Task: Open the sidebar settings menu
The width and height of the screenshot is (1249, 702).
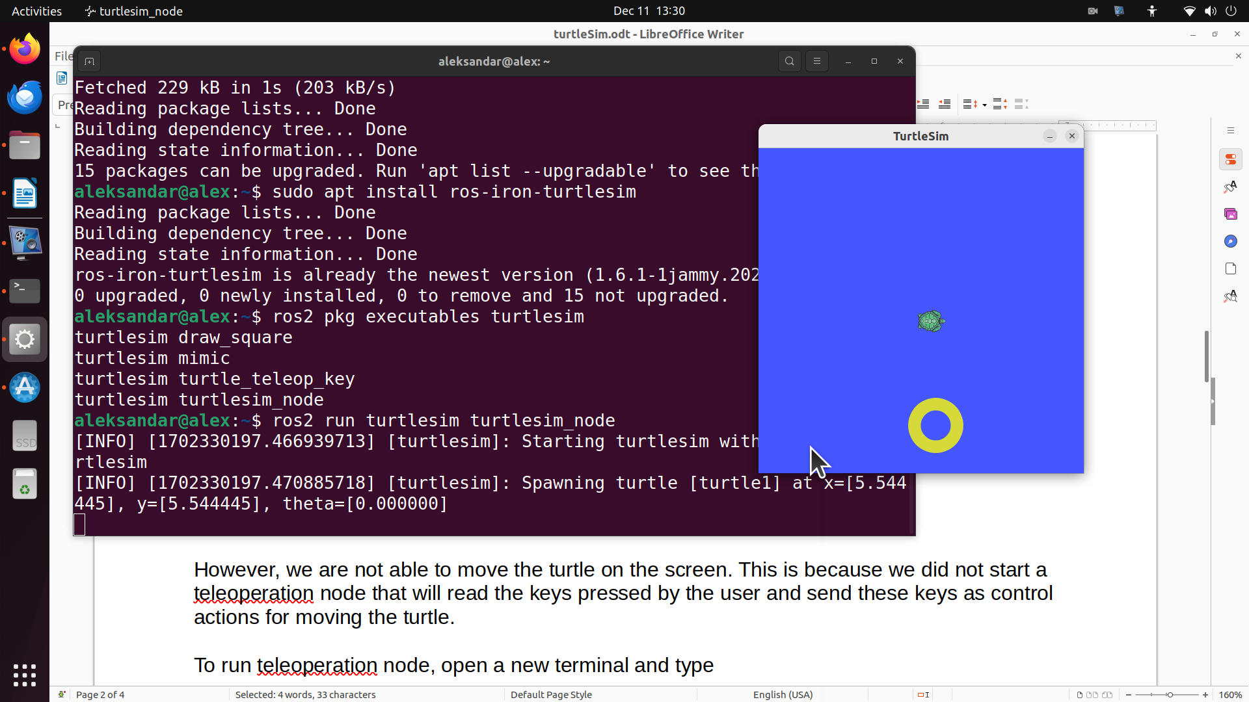Action: (x=1230, y=131)
